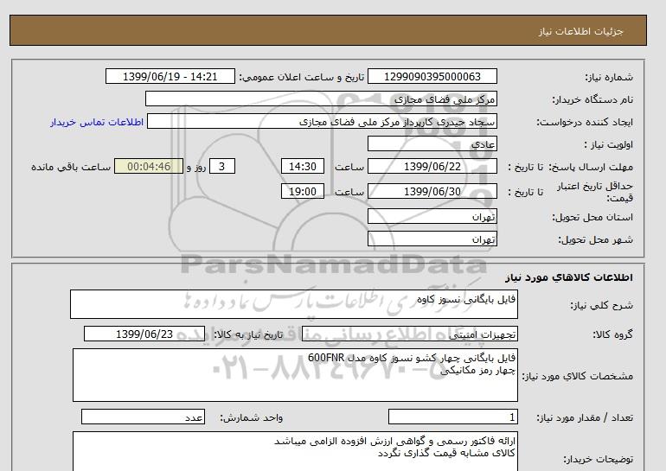The height and width of the screenshot is (471, 666).
Task: Click the countdown timer 00:04:46
Action: tap(149, 166)
